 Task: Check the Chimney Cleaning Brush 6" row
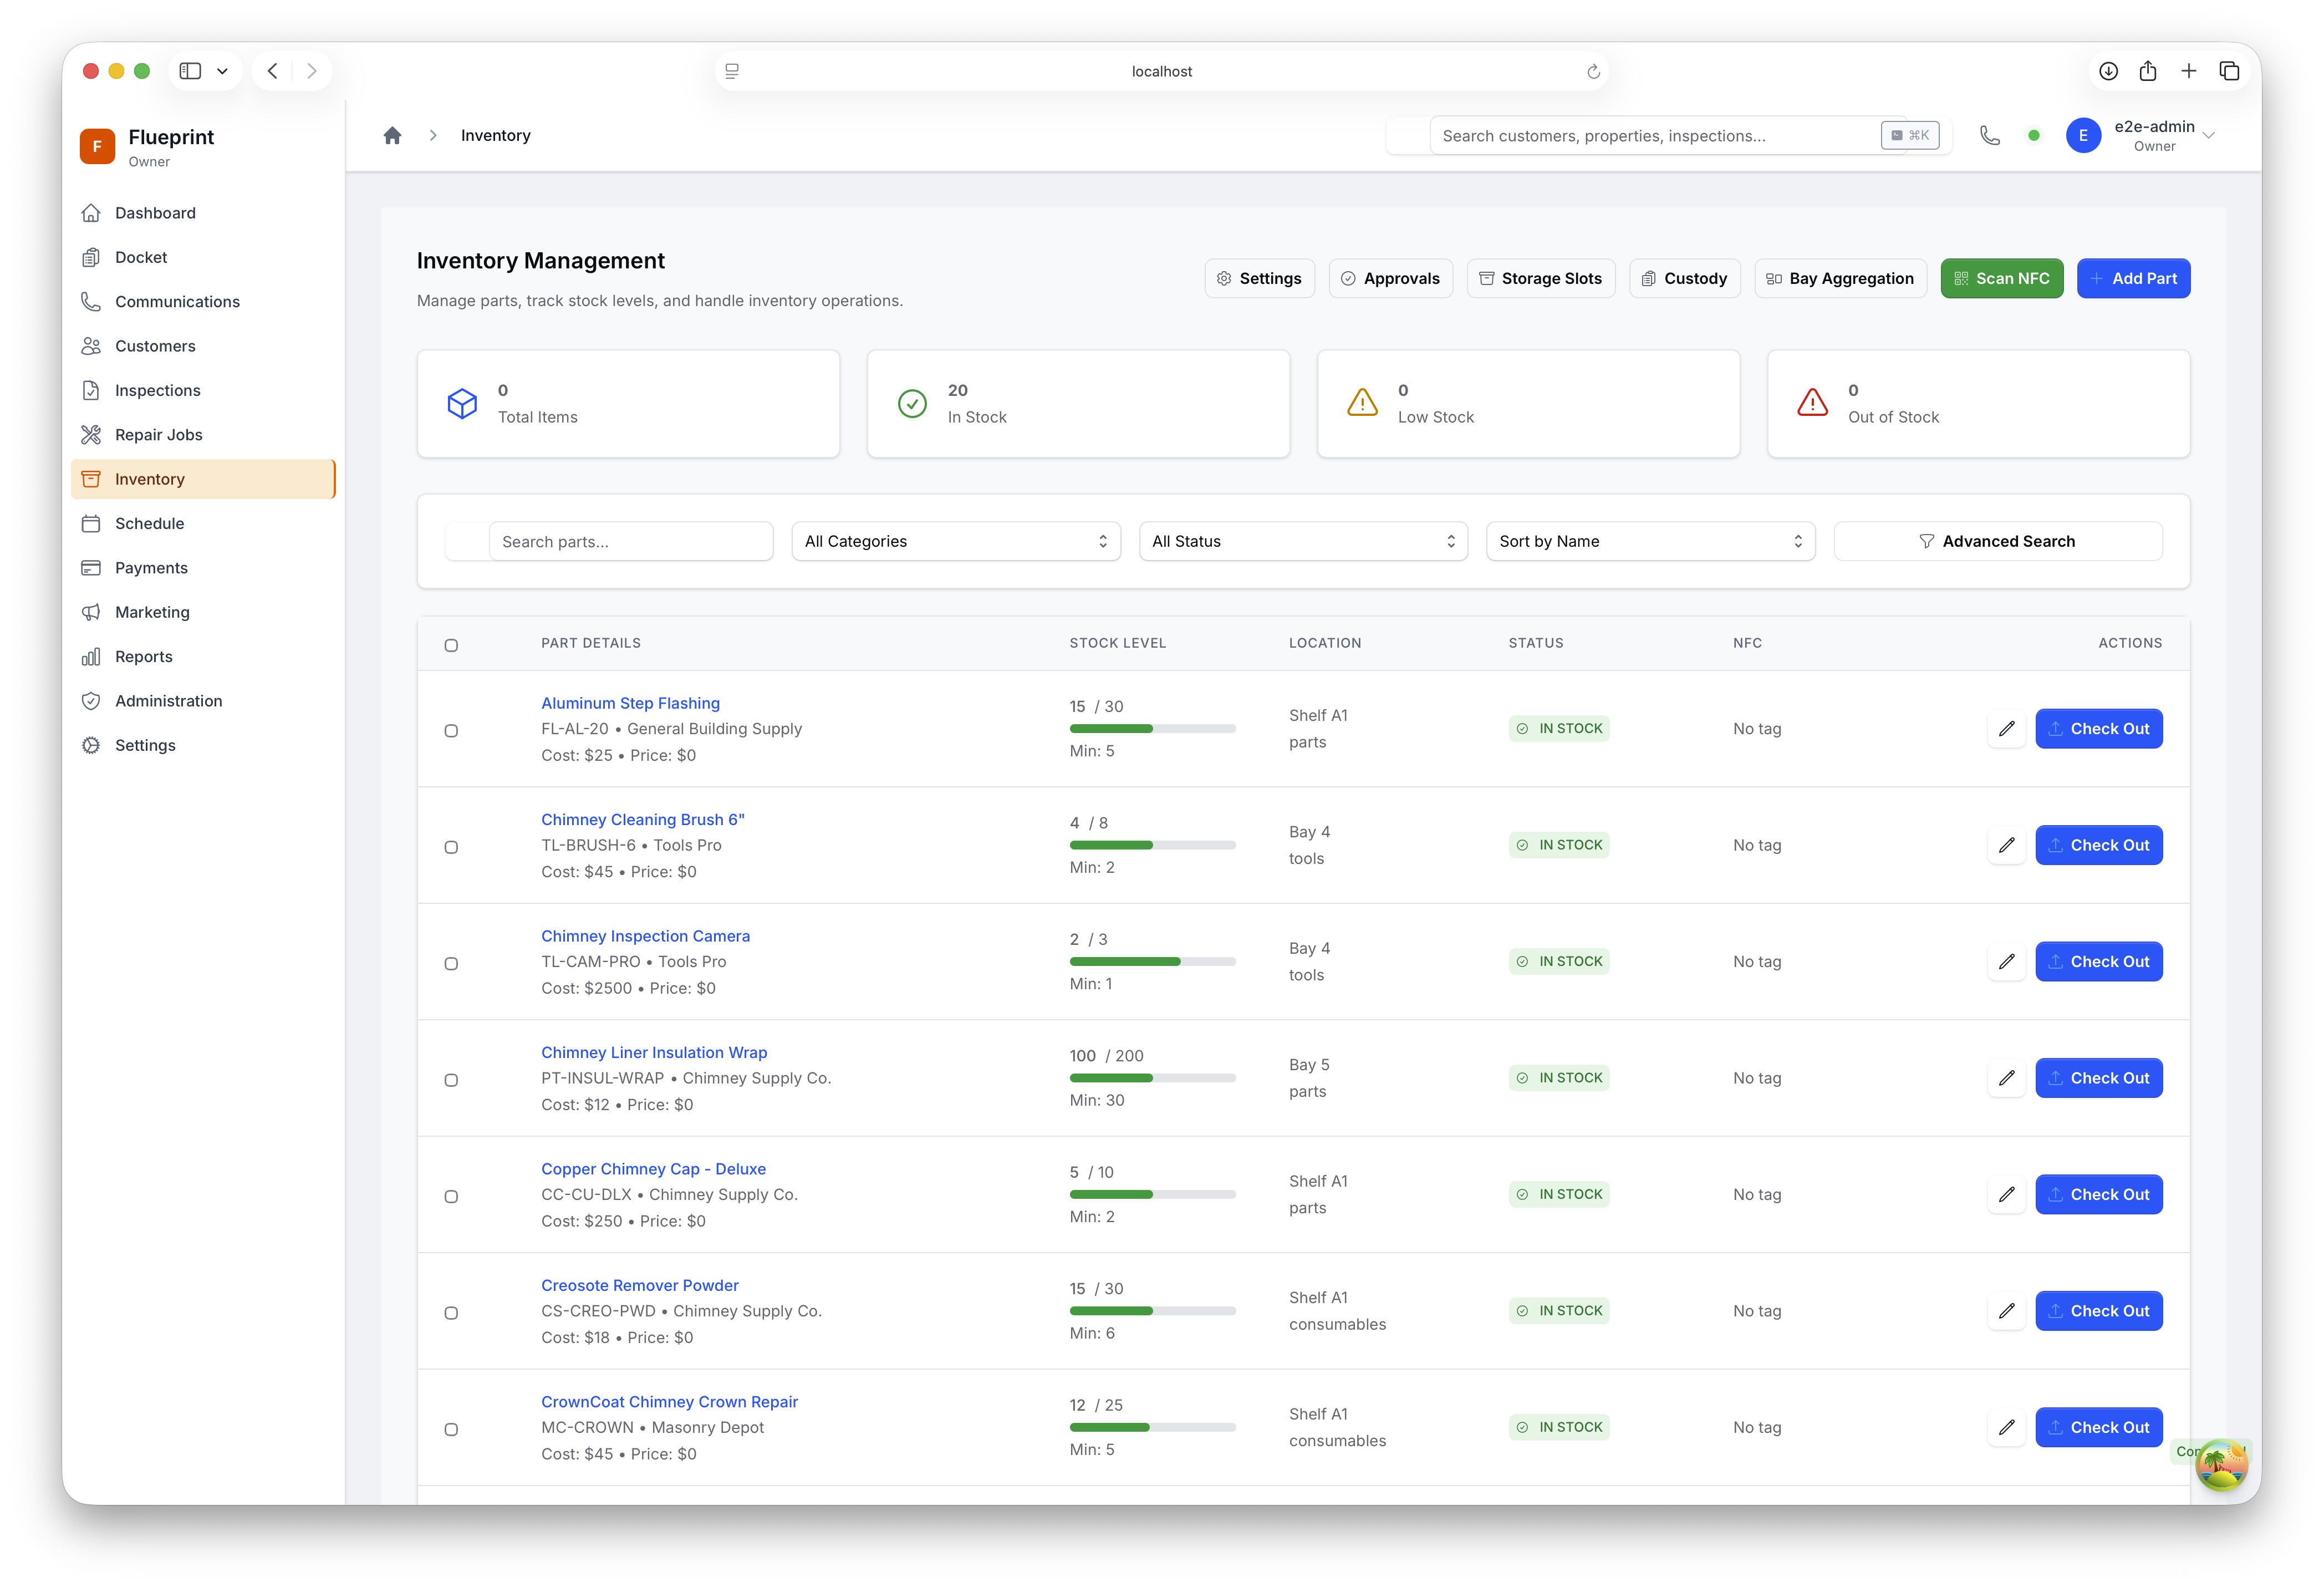(x=451, y=847)
